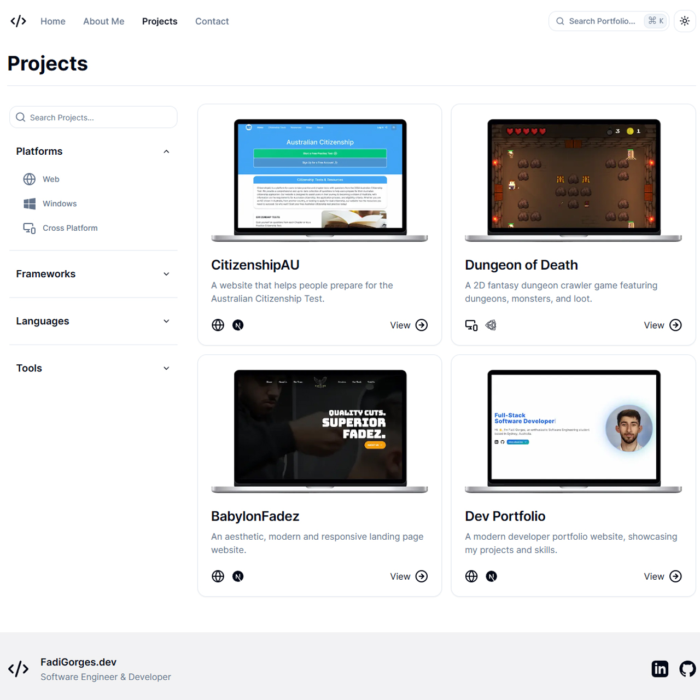The image size is (700, 700).
Task: View the Dev Portfolio project
Action: (662, 576)
